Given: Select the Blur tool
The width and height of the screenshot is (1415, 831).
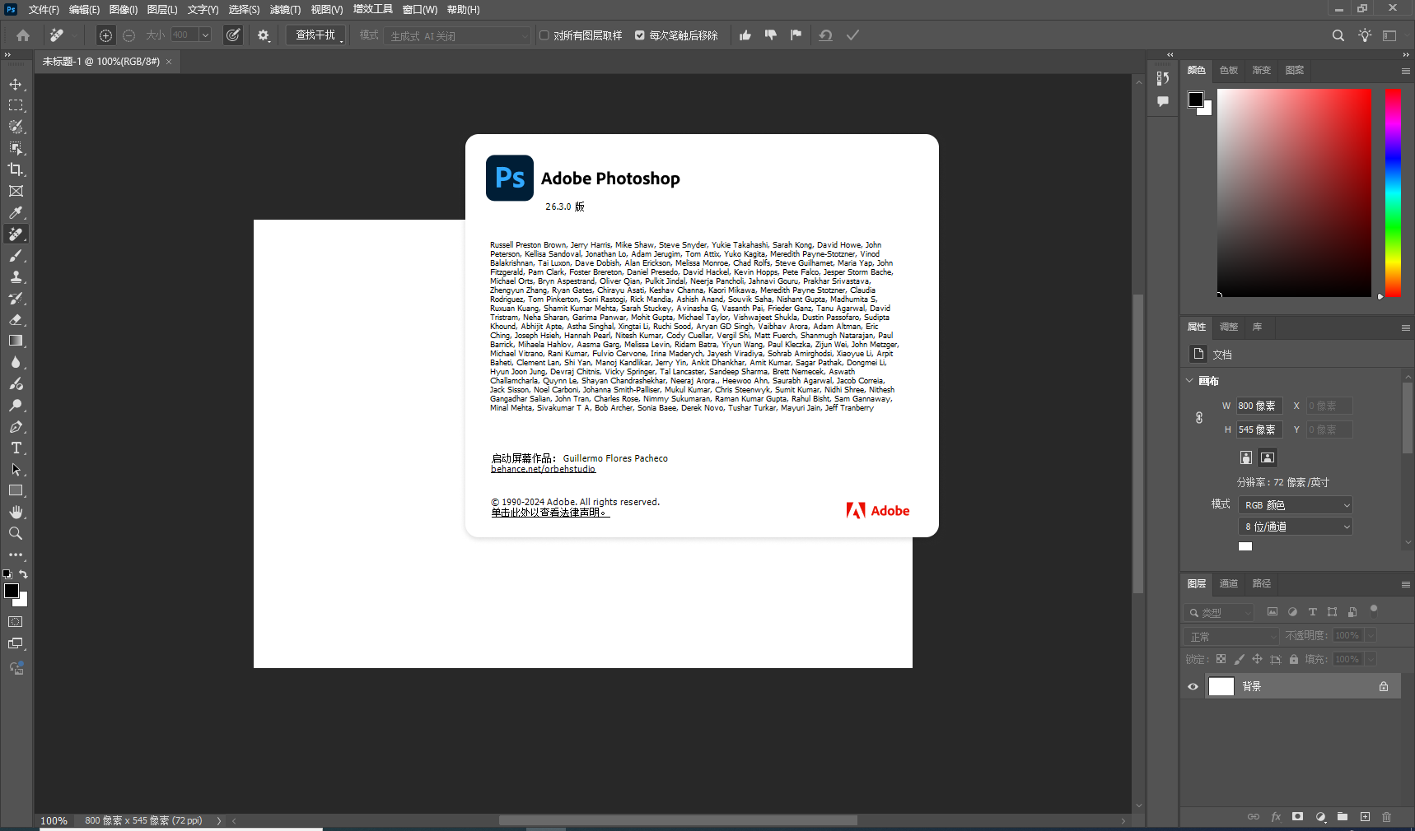Looking at the screenshot, I should click(16, 362).
